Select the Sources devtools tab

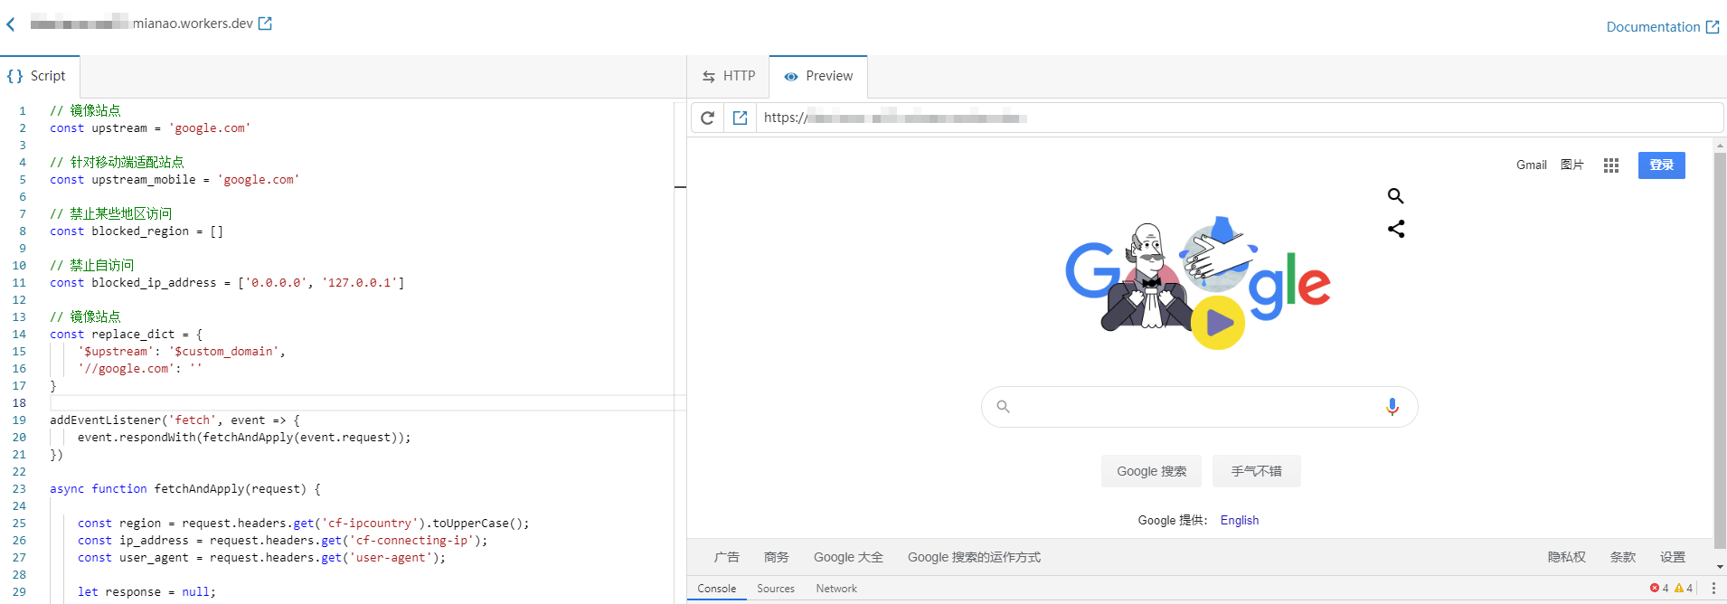point(776,589)
